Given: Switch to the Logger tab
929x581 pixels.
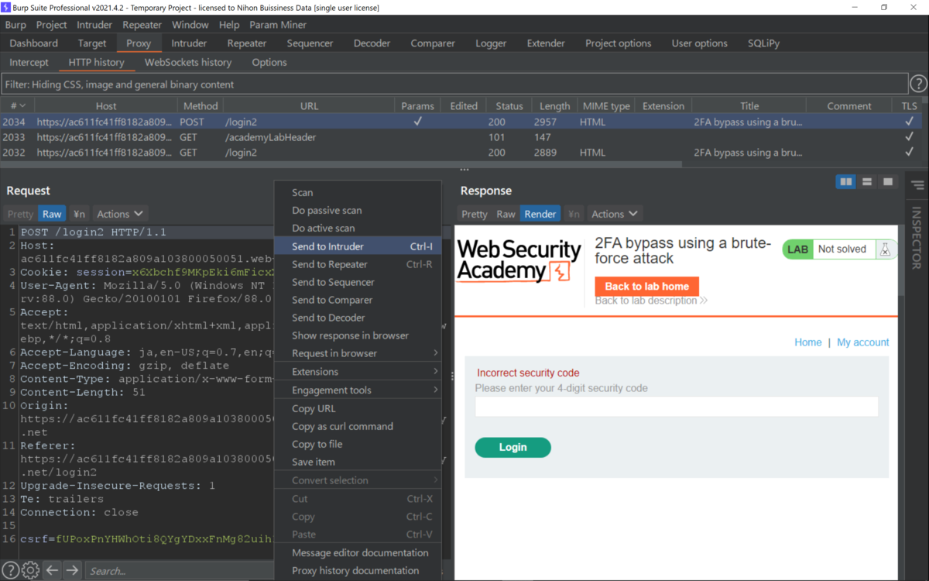Looking at the screenshot, I should tap(491, 43).
